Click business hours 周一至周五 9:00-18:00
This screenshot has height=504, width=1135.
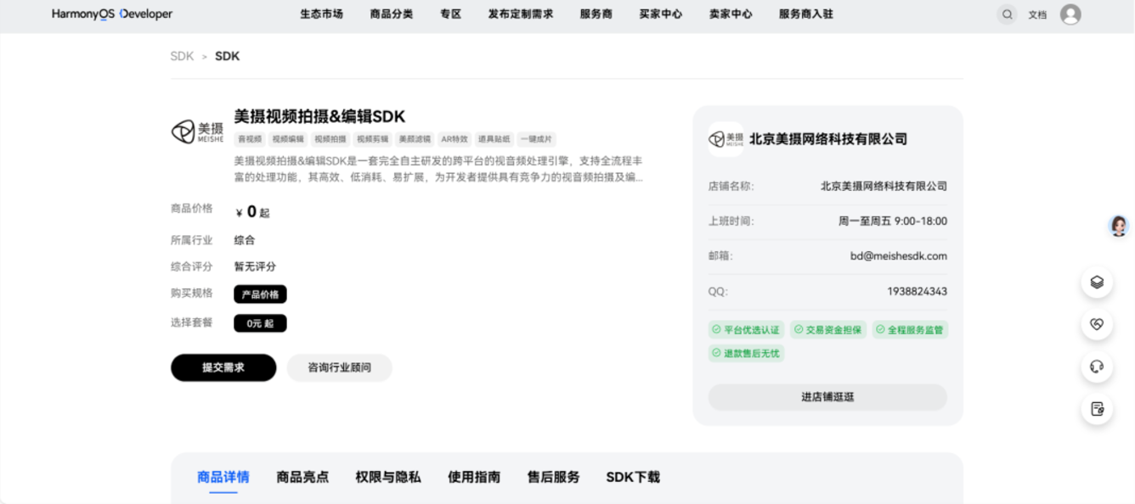(893, 221)
